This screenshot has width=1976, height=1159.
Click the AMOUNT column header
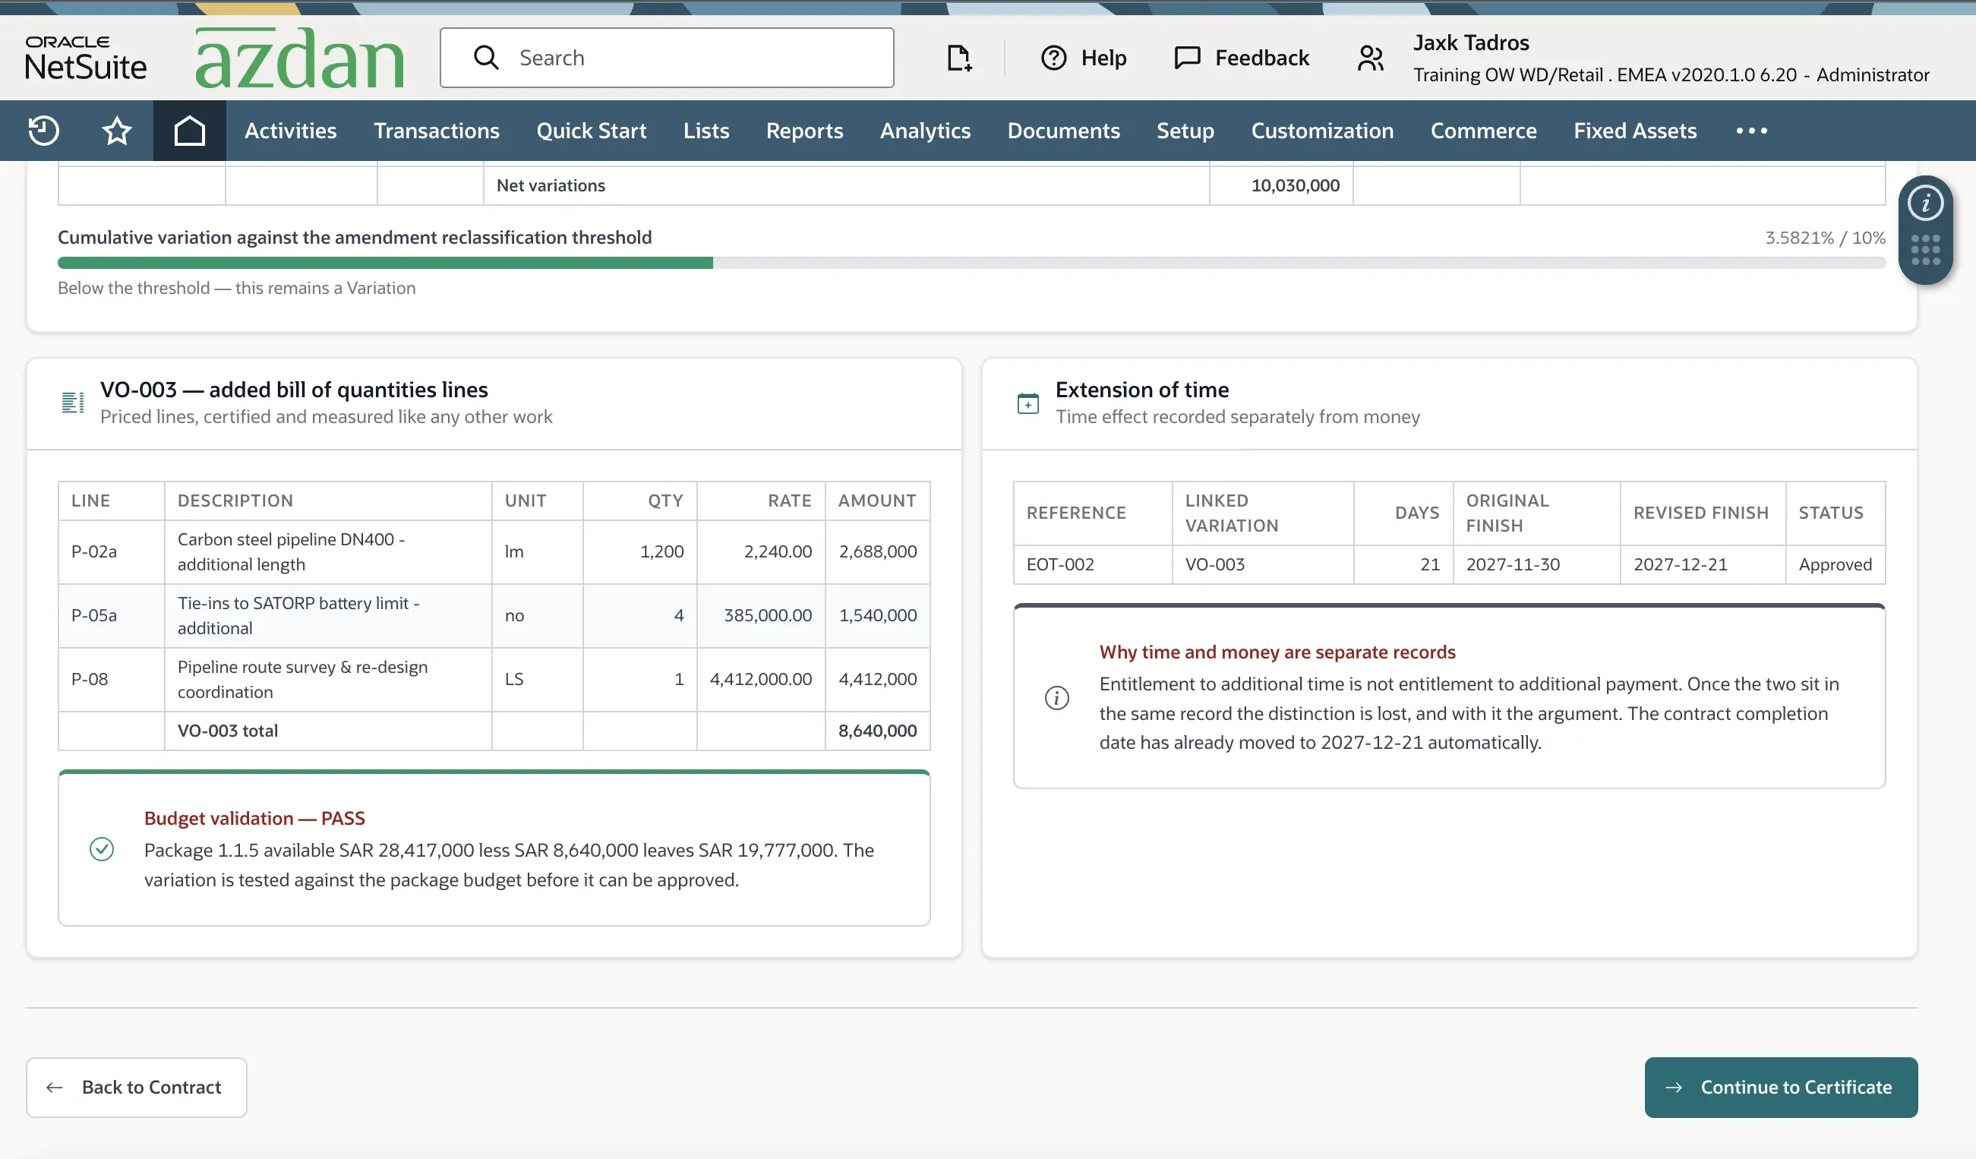click(876, 501)
